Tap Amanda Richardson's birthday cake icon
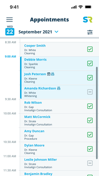99x176 pixels. [x=59, y=88]
